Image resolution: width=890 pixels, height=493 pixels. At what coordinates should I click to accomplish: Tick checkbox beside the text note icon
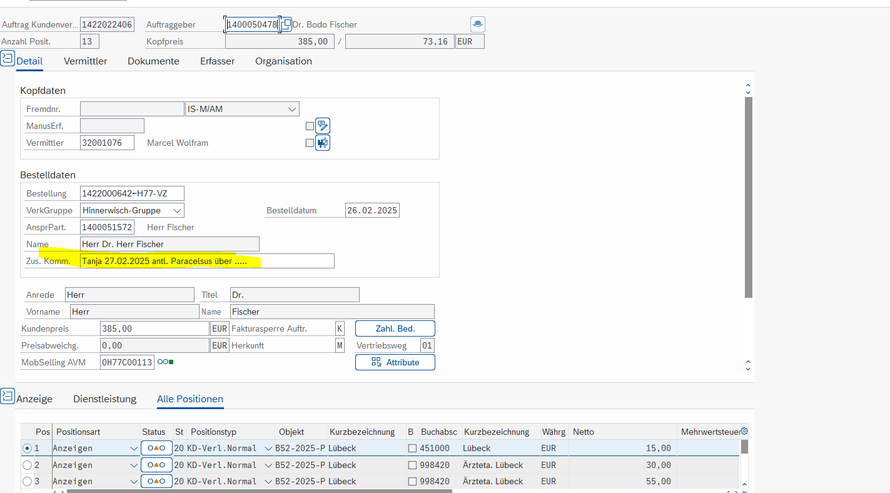310,126
